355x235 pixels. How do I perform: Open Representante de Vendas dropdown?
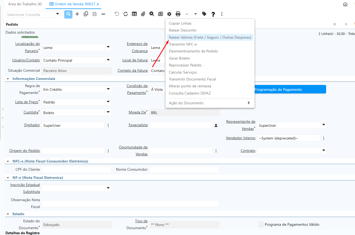click(323, 125)
